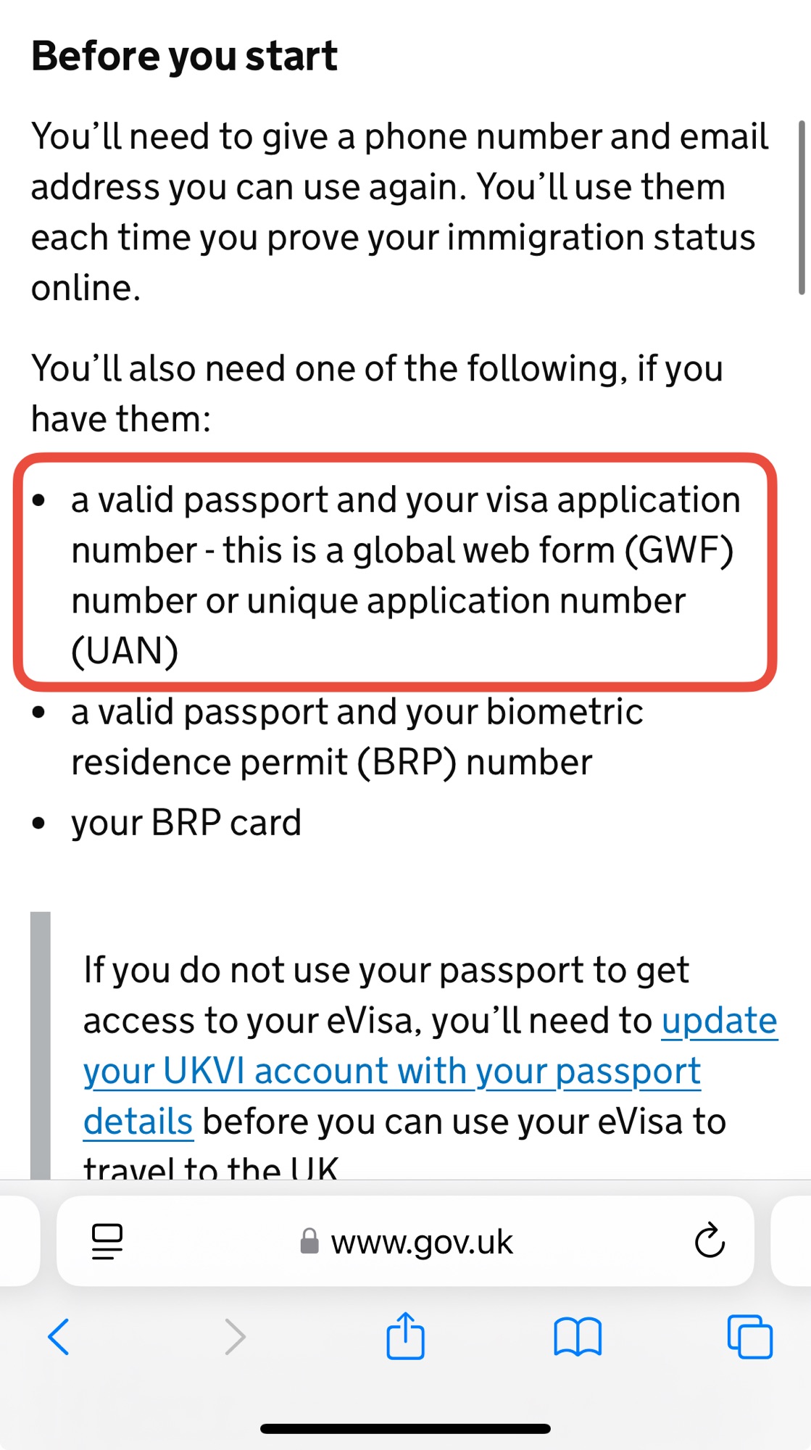The image size is (811, 1450).
Task: Tap the padlock icon beside the URL
Action: tap(309, 1241)
